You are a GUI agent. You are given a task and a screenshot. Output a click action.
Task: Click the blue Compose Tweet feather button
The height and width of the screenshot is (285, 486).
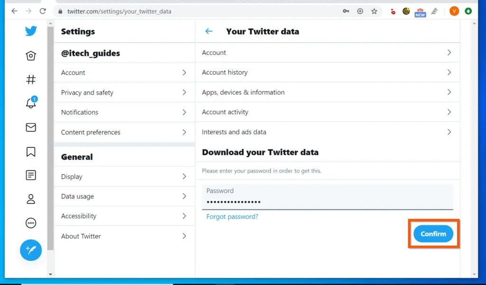31,250
